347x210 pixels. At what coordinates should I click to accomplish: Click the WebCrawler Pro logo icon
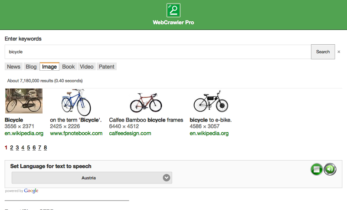pos(173,10)
